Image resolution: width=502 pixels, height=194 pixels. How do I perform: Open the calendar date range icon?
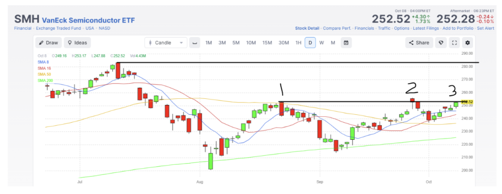(346, 43)
